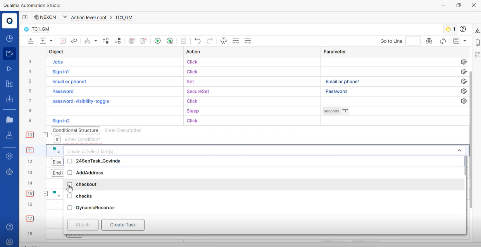Select the TC1_GM breadcrumb item

pyautogui.click(x=123, y=17)
